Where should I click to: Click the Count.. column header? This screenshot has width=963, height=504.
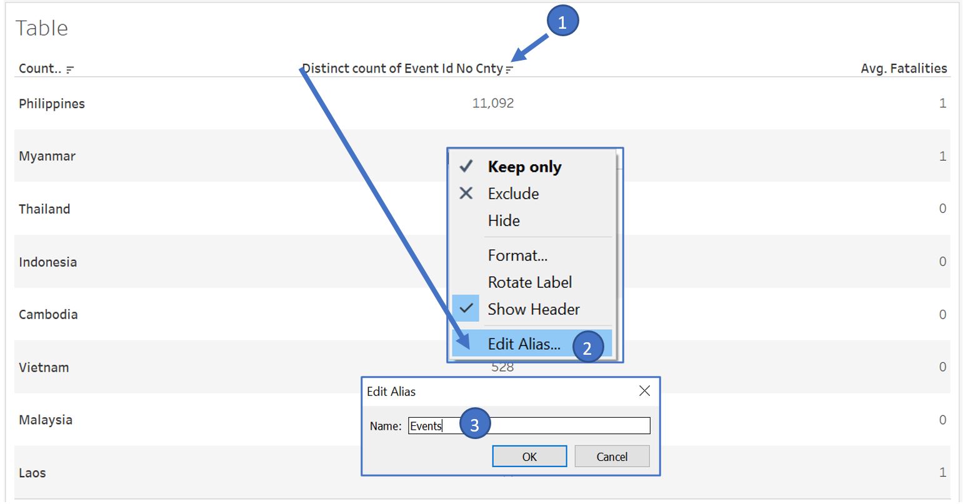(39, 69)
